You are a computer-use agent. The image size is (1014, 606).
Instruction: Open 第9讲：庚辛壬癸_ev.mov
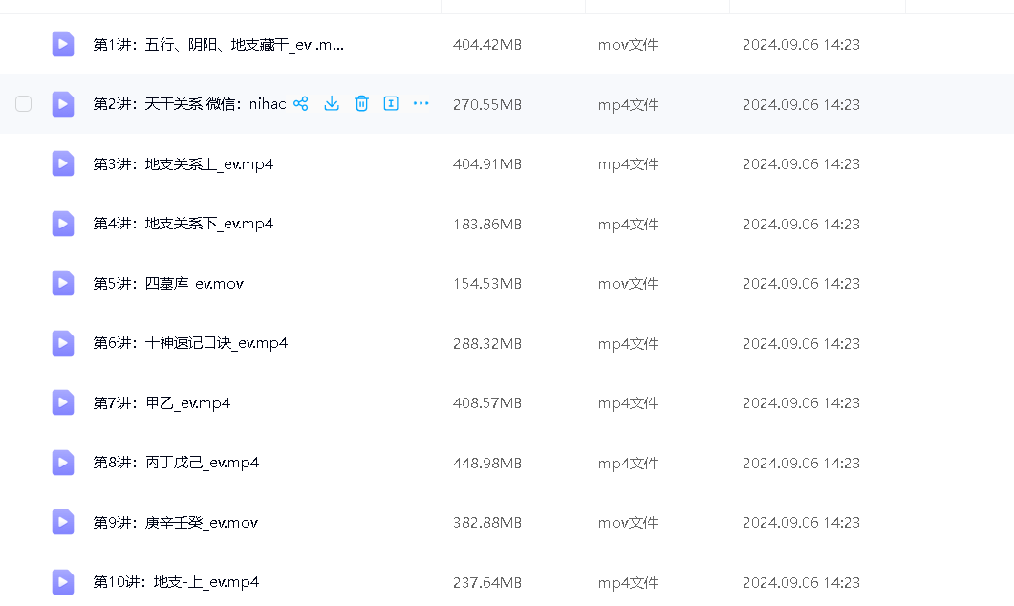pyautogui.click(x=175, y=523)
